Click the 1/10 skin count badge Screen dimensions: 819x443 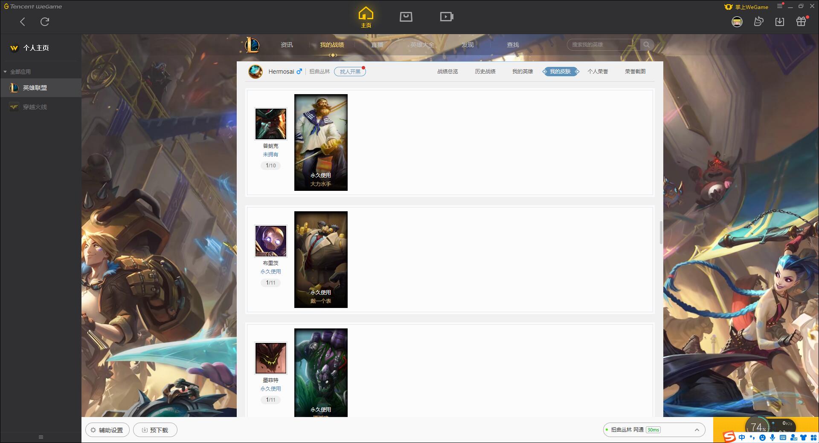[x=270, y=166]
